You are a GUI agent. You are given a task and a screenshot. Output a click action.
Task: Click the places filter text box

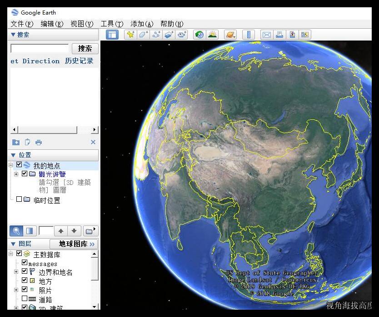pyautogui.click(x=46, y=231)
